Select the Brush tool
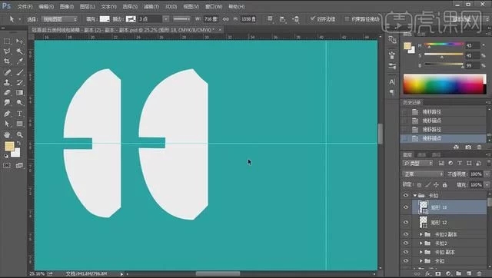492x278 pixels. click(19, 72)
